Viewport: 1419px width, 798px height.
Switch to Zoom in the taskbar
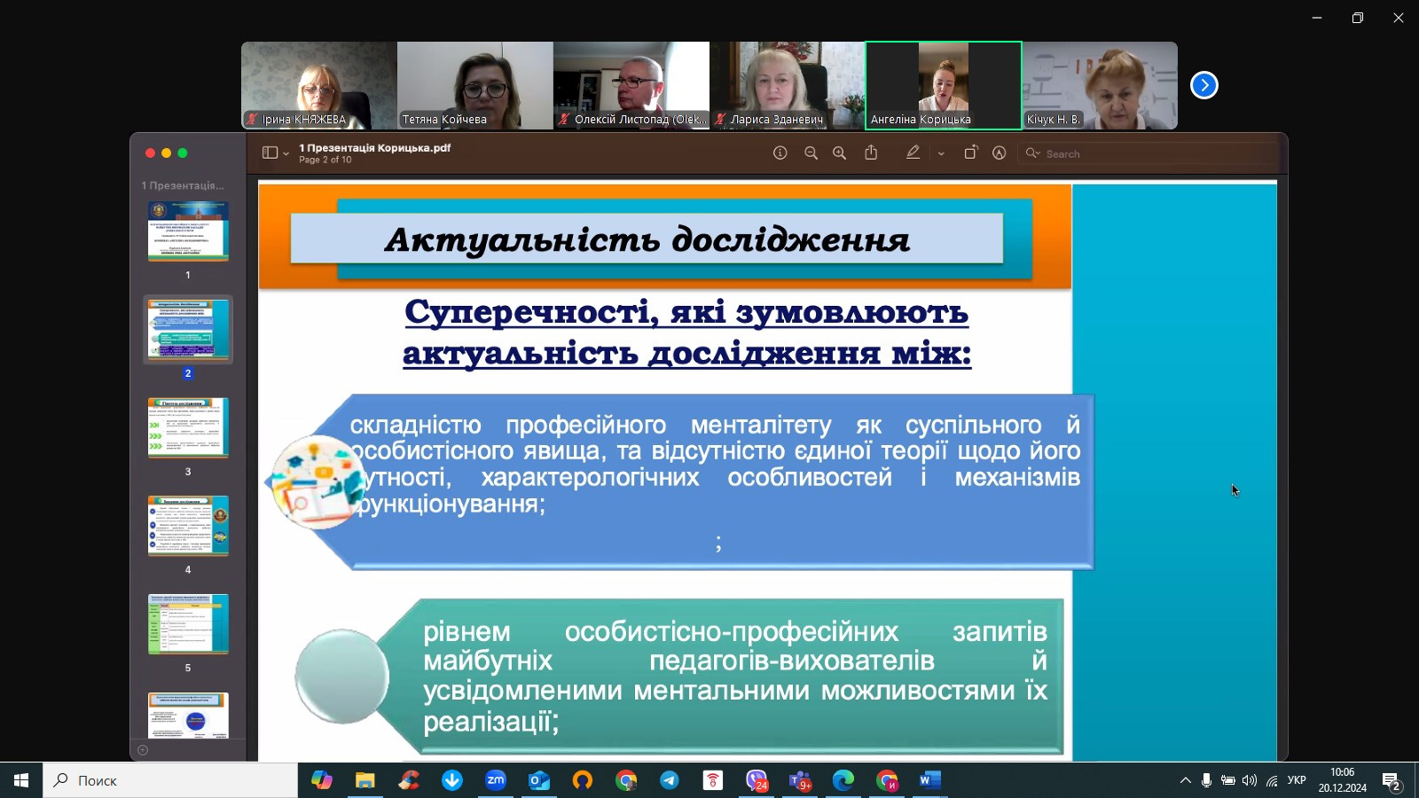(495, 780)
